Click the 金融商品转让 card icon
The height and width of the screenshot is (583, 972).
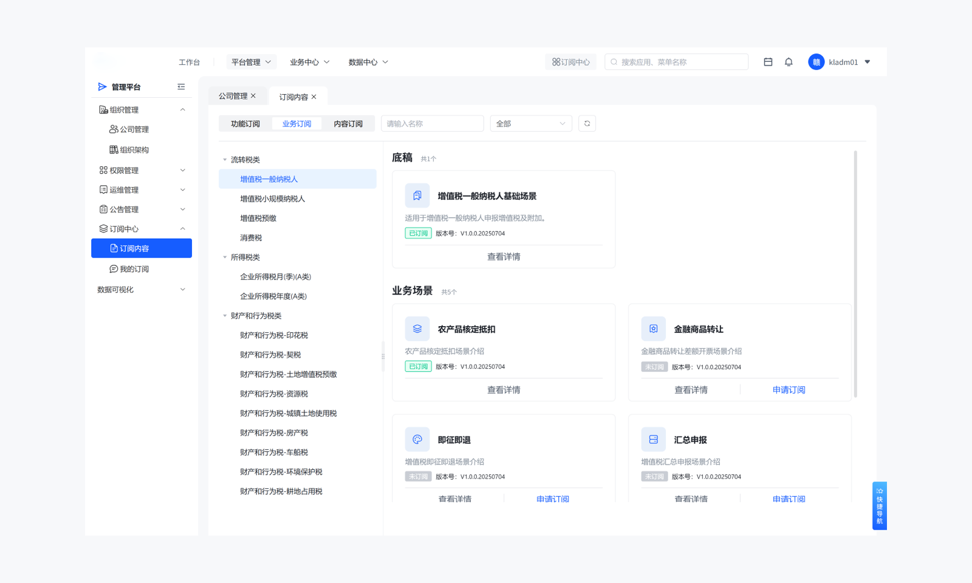653,329
